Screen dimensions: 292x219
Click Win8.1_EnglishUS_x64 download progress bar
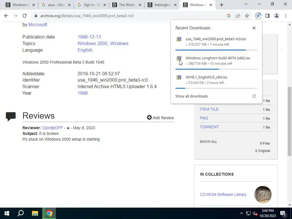click(x=216, y=88)
